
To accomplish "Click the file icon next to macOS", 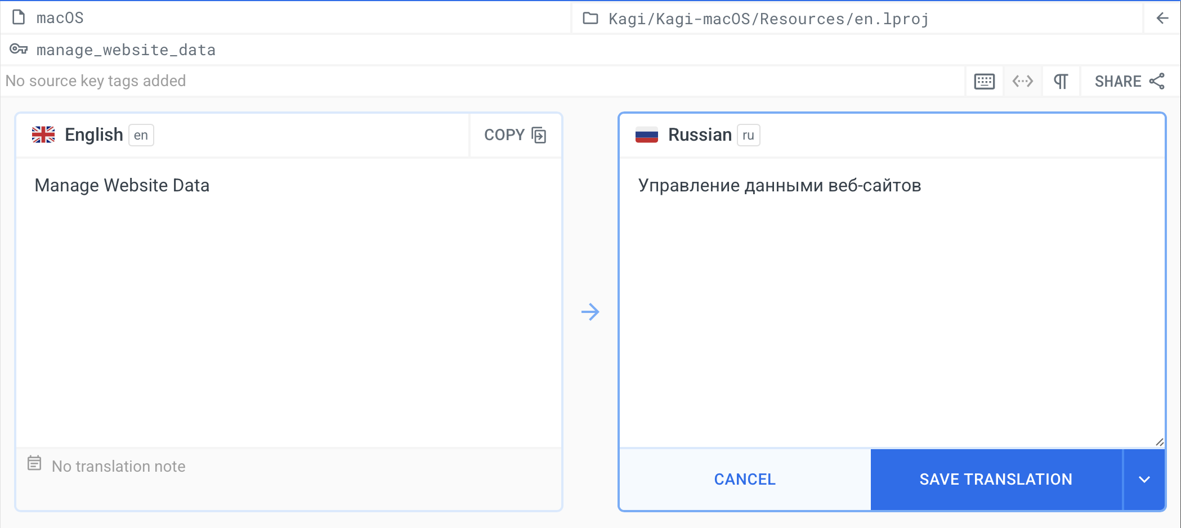I will (x=19, y=18).
